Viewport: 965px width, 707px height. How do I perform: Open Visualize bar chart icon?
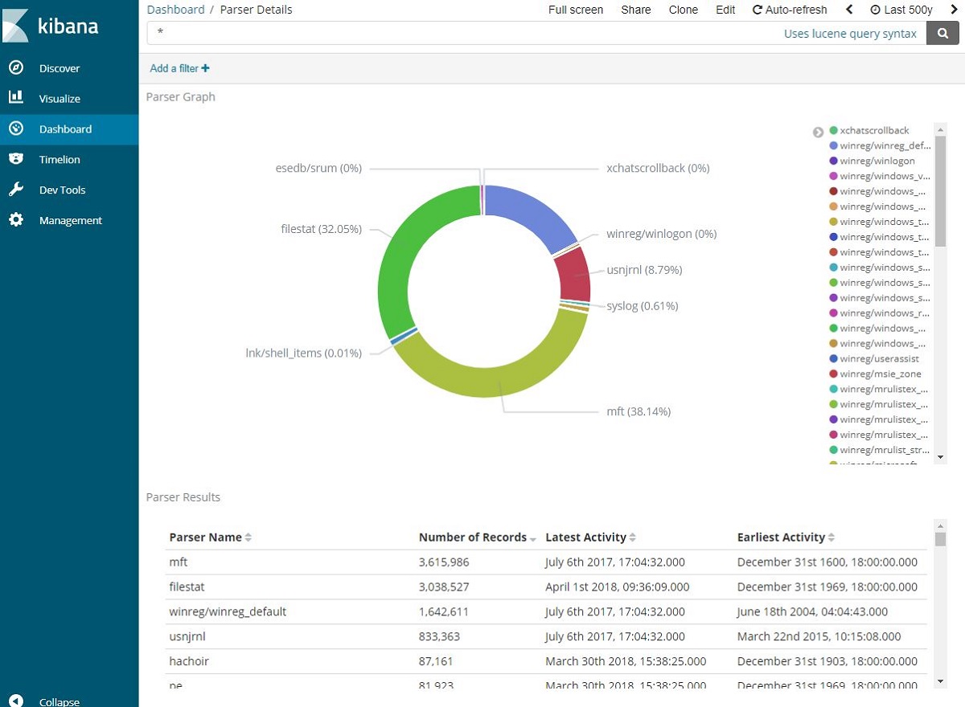click(x=16, y=97)
